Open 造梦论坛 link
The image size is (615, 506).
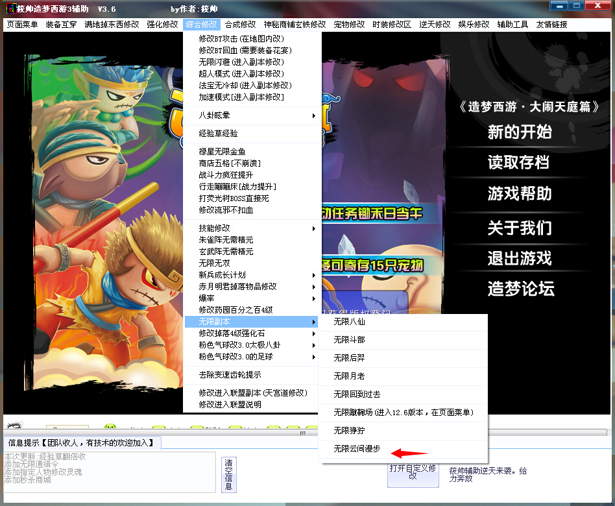pos(521,289)
